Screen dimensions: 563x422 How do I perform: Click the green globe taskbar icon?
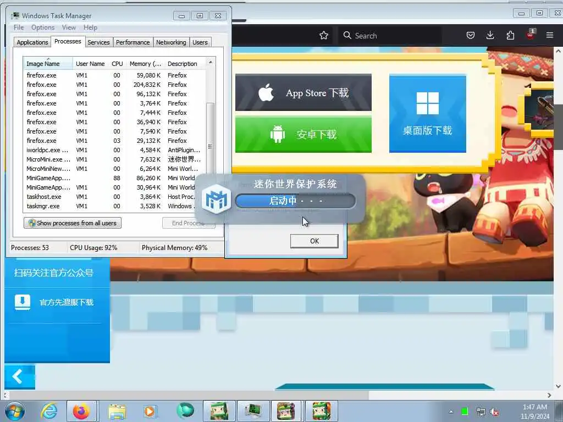[185, 410]
